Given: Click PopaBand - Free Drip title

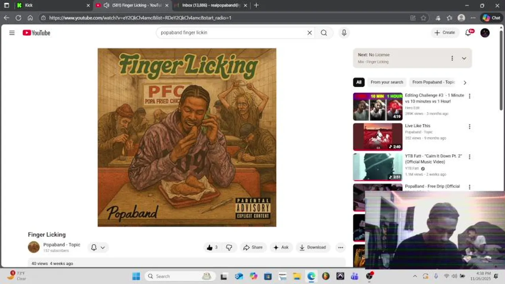Looking at the screenshot, I should click(432, 186).
